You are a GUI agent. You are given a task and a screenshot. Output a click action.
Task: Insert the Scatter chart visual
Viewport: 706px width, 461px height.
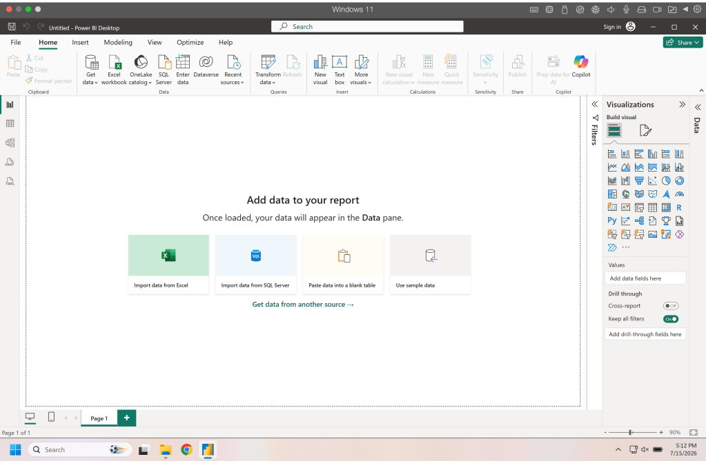pyautogui.click(x=652, y=181)
